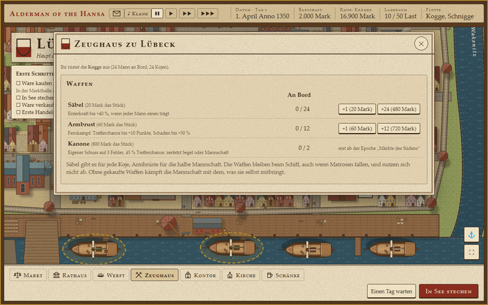Pause the game time
The width and height of the screenshot is (488, 305).
pos(157,13)
